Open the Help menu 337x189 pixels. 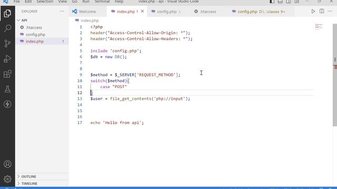click(119, 2)
